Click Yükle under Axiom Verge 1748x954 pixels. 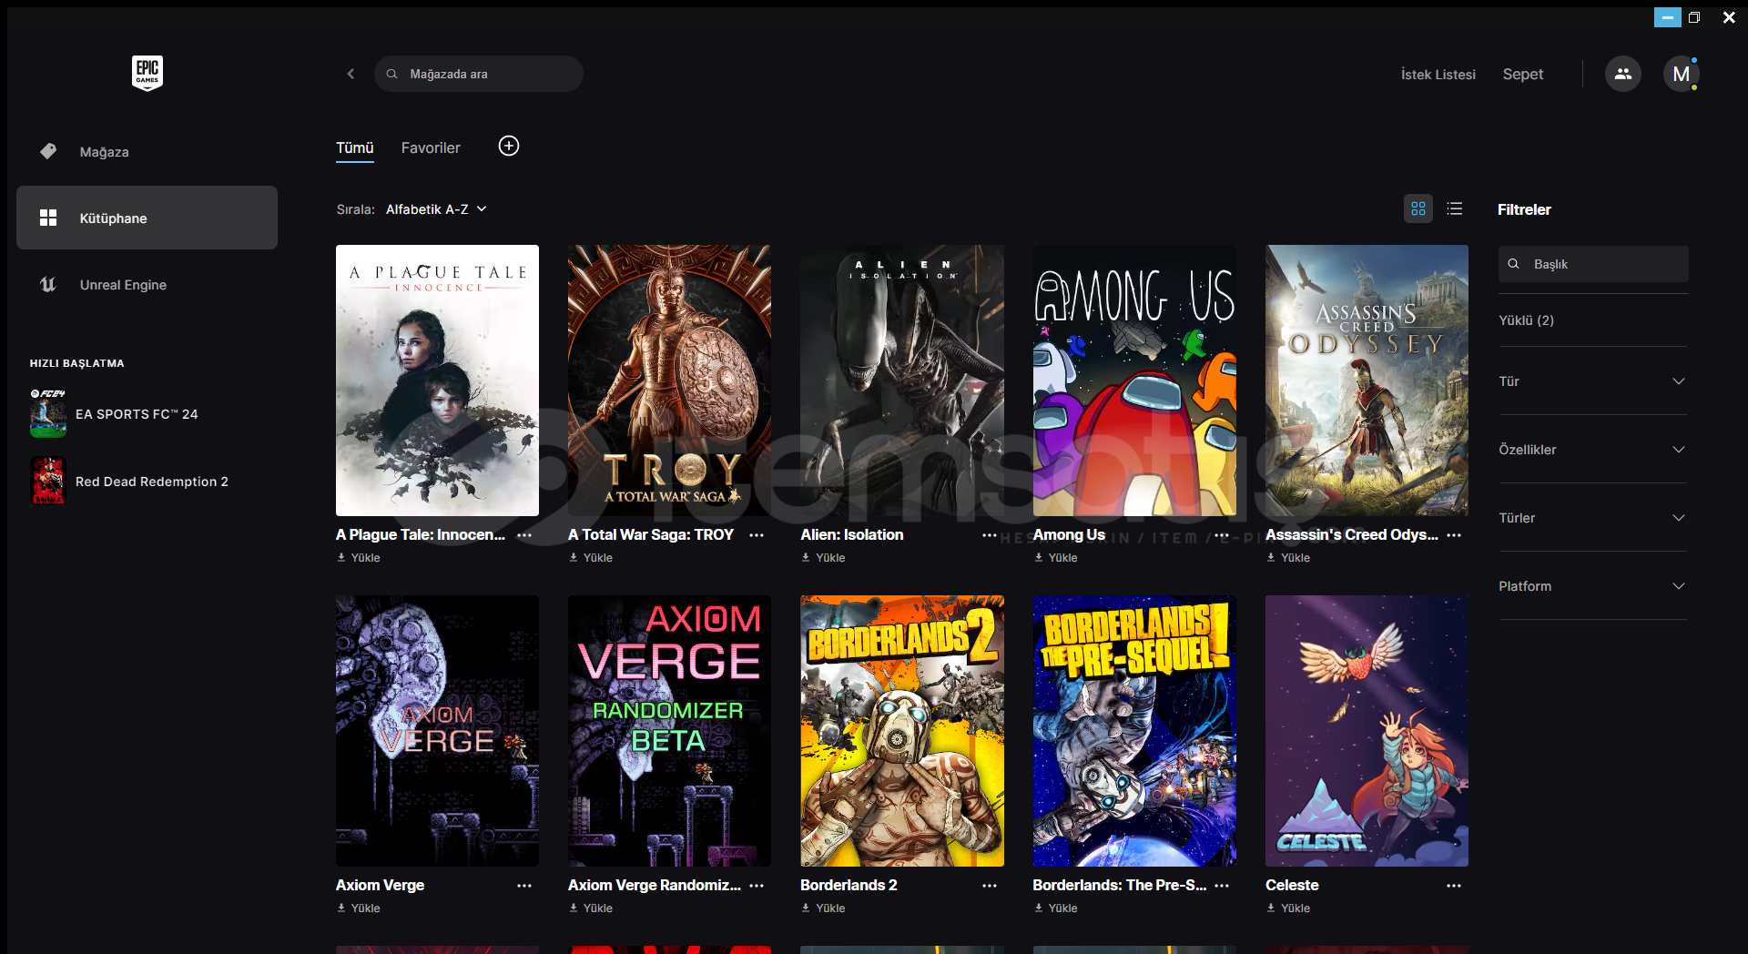pyautogui.click(x=359, y=908)
